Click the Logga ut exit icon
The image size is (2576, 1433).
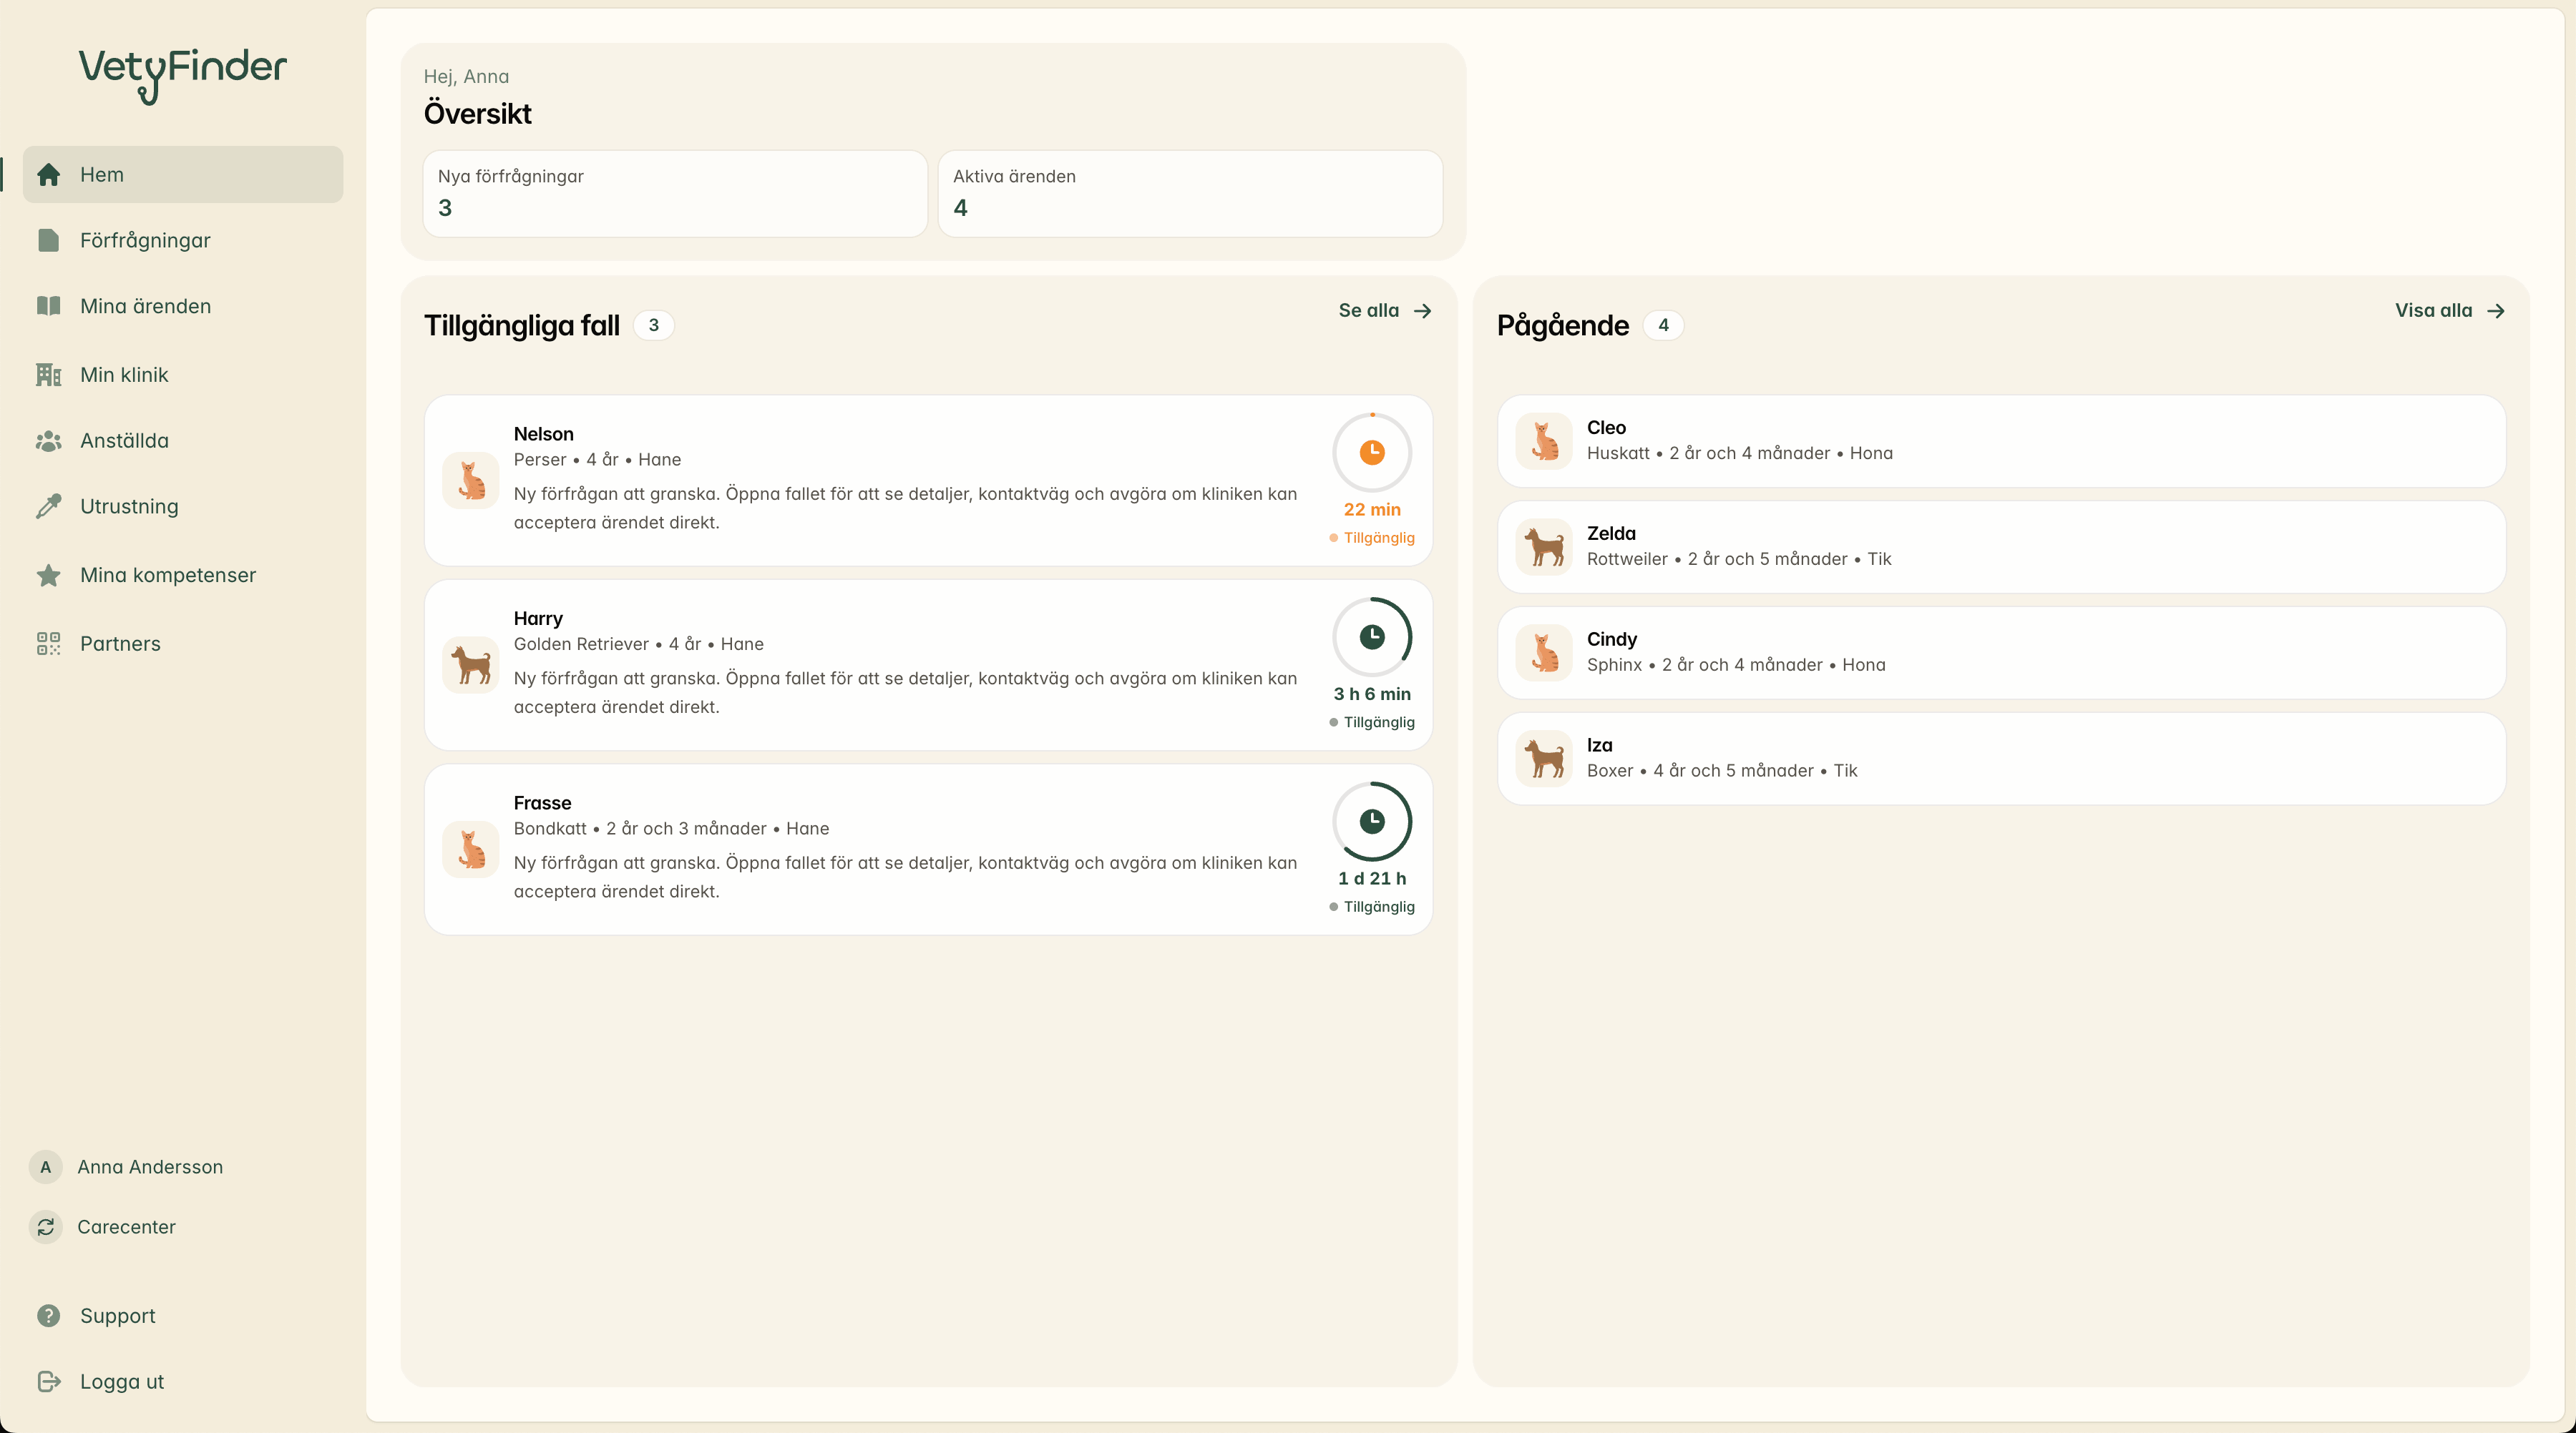pos(48,1382)
